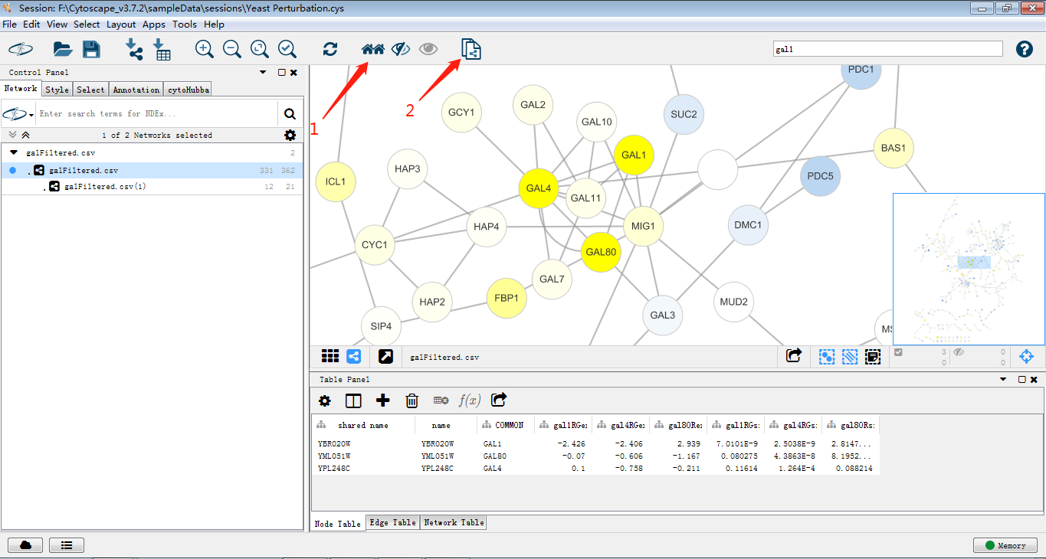Select the yellow FBP1 node
Screen dimensions: 1046x559
(x=507, y=298)
